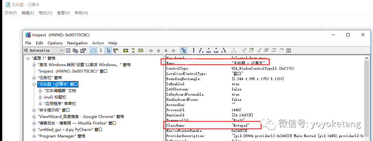Image resolution: width=373 pixels, height=141 pixels.
Task: Open the settings icon beside the Copy icon
Action: point(83,51)
